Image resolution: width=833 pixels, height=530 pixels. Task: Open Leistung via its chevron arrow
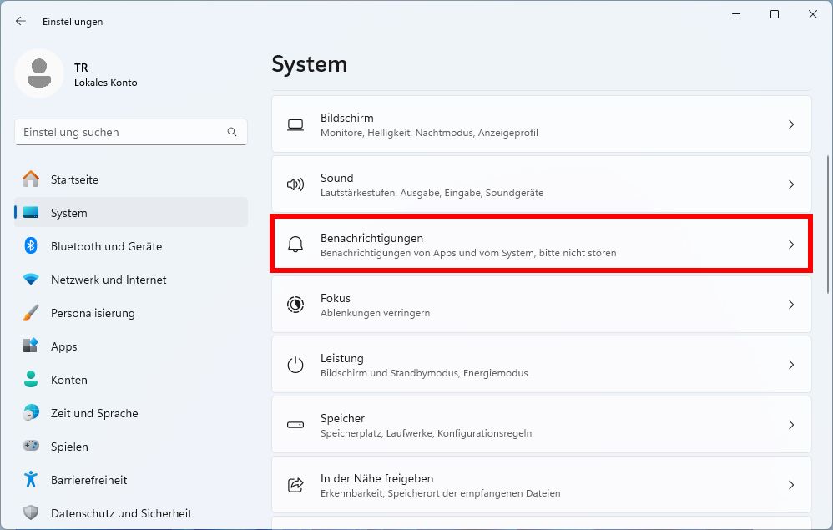click(790, 365)
